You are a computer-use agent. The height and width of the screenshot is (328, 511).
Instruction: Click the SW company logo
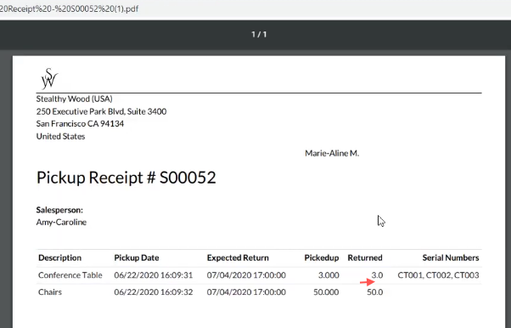[49, 78]
